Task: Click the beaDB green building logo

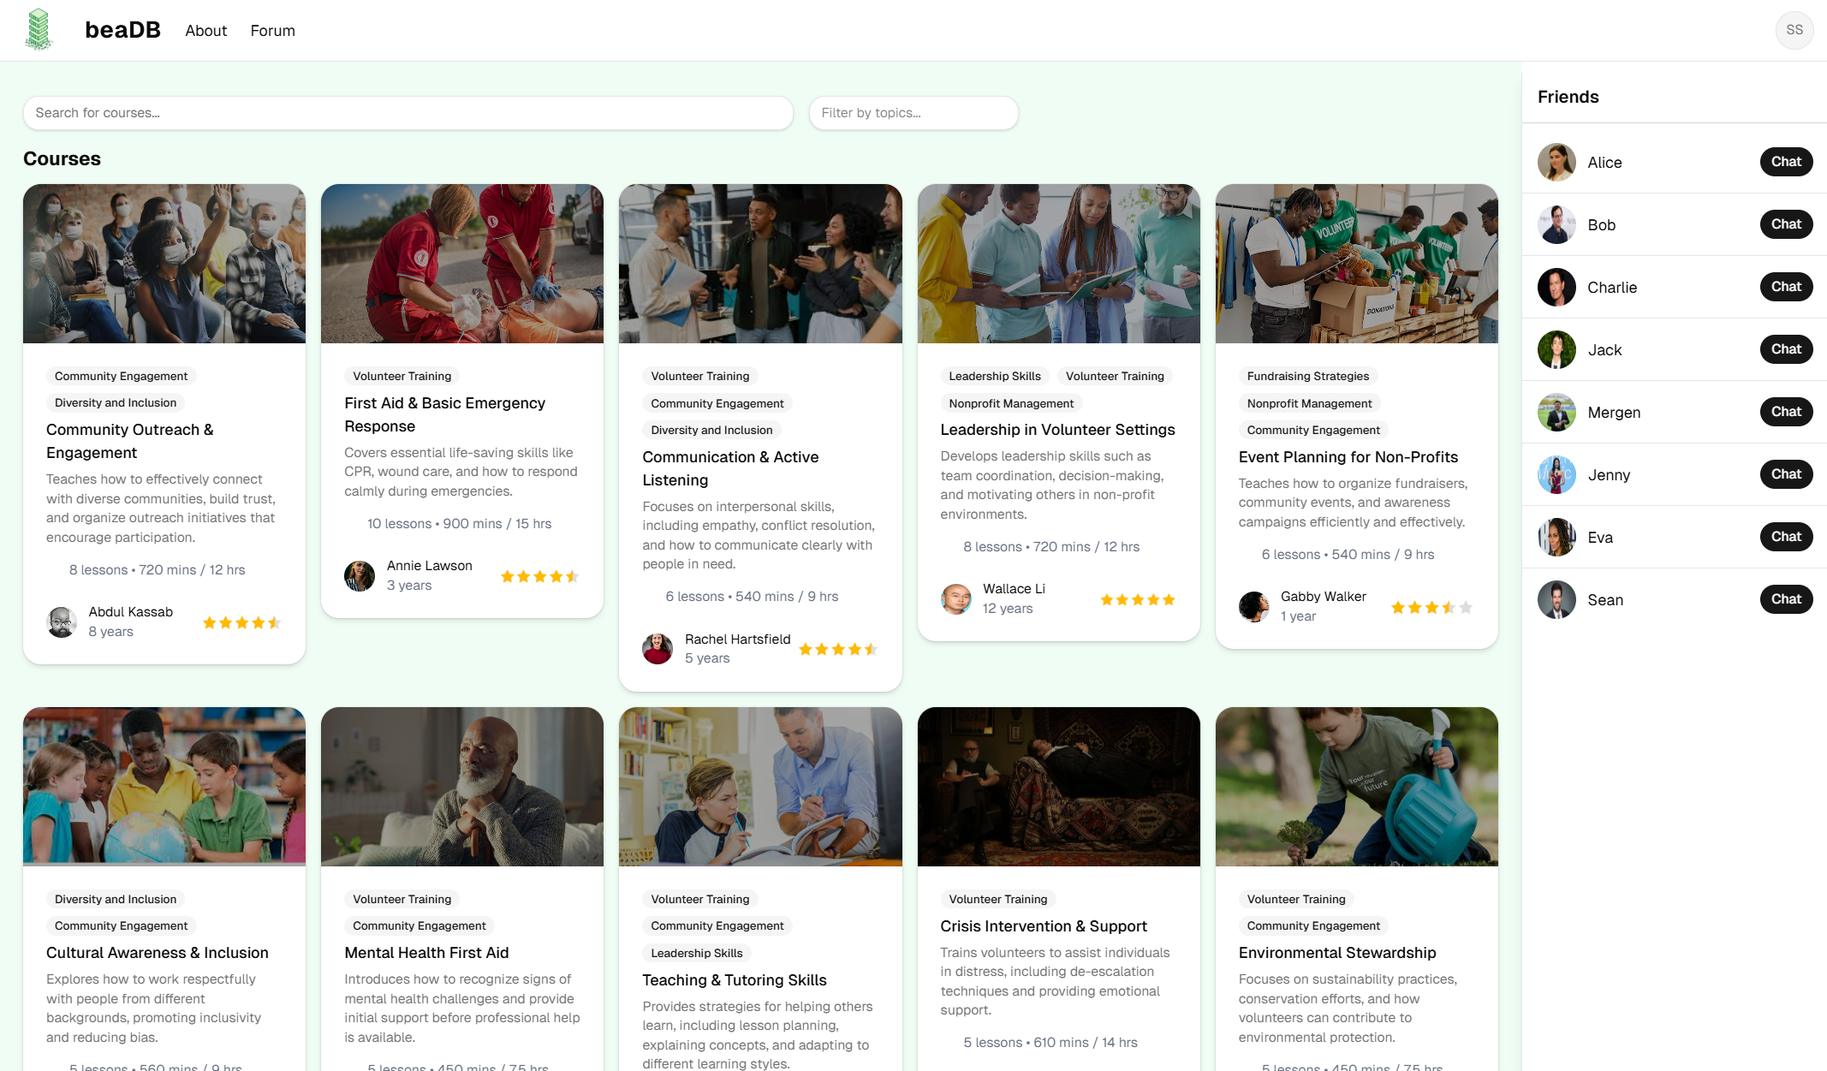Action: click(x=38, y=30)
